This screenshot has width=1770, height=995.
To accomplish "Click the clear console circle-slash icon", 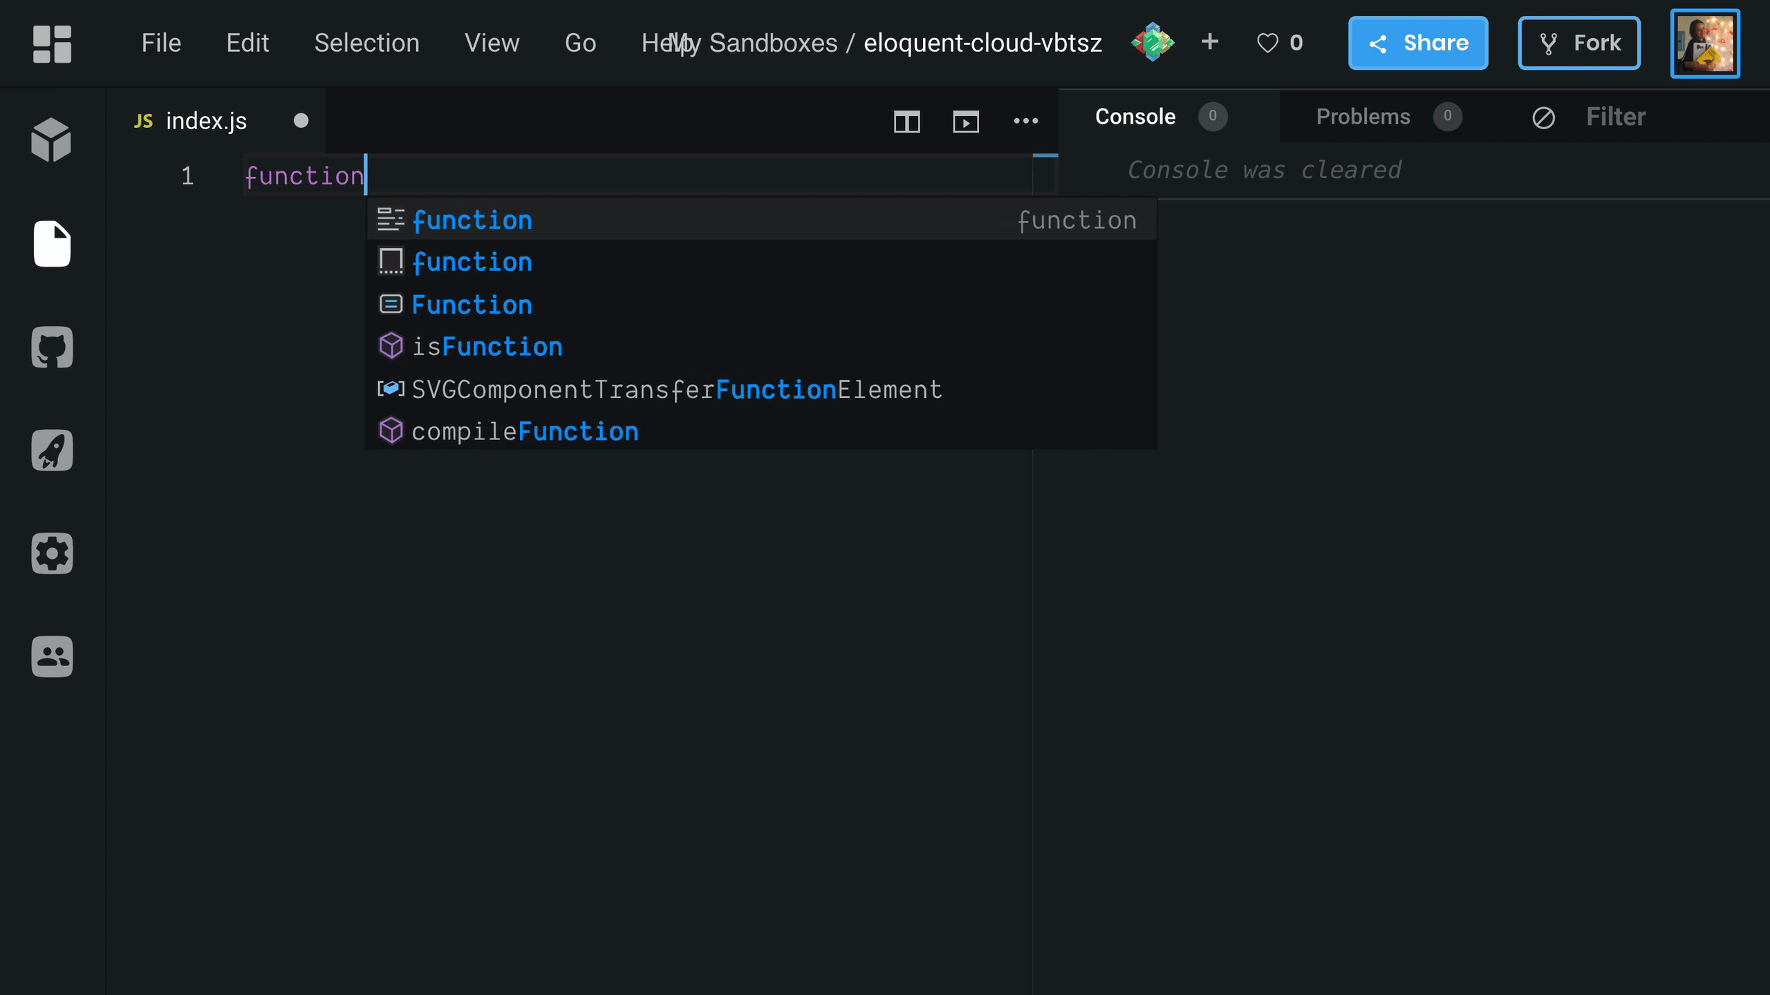I will click(1543, 117).
